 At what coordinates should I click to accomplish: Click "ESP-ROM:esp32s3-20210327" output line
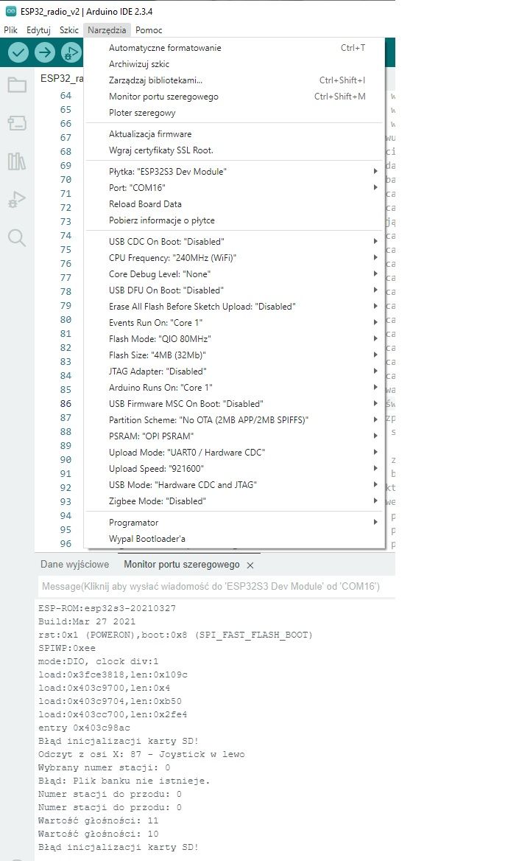click(107, 608)
